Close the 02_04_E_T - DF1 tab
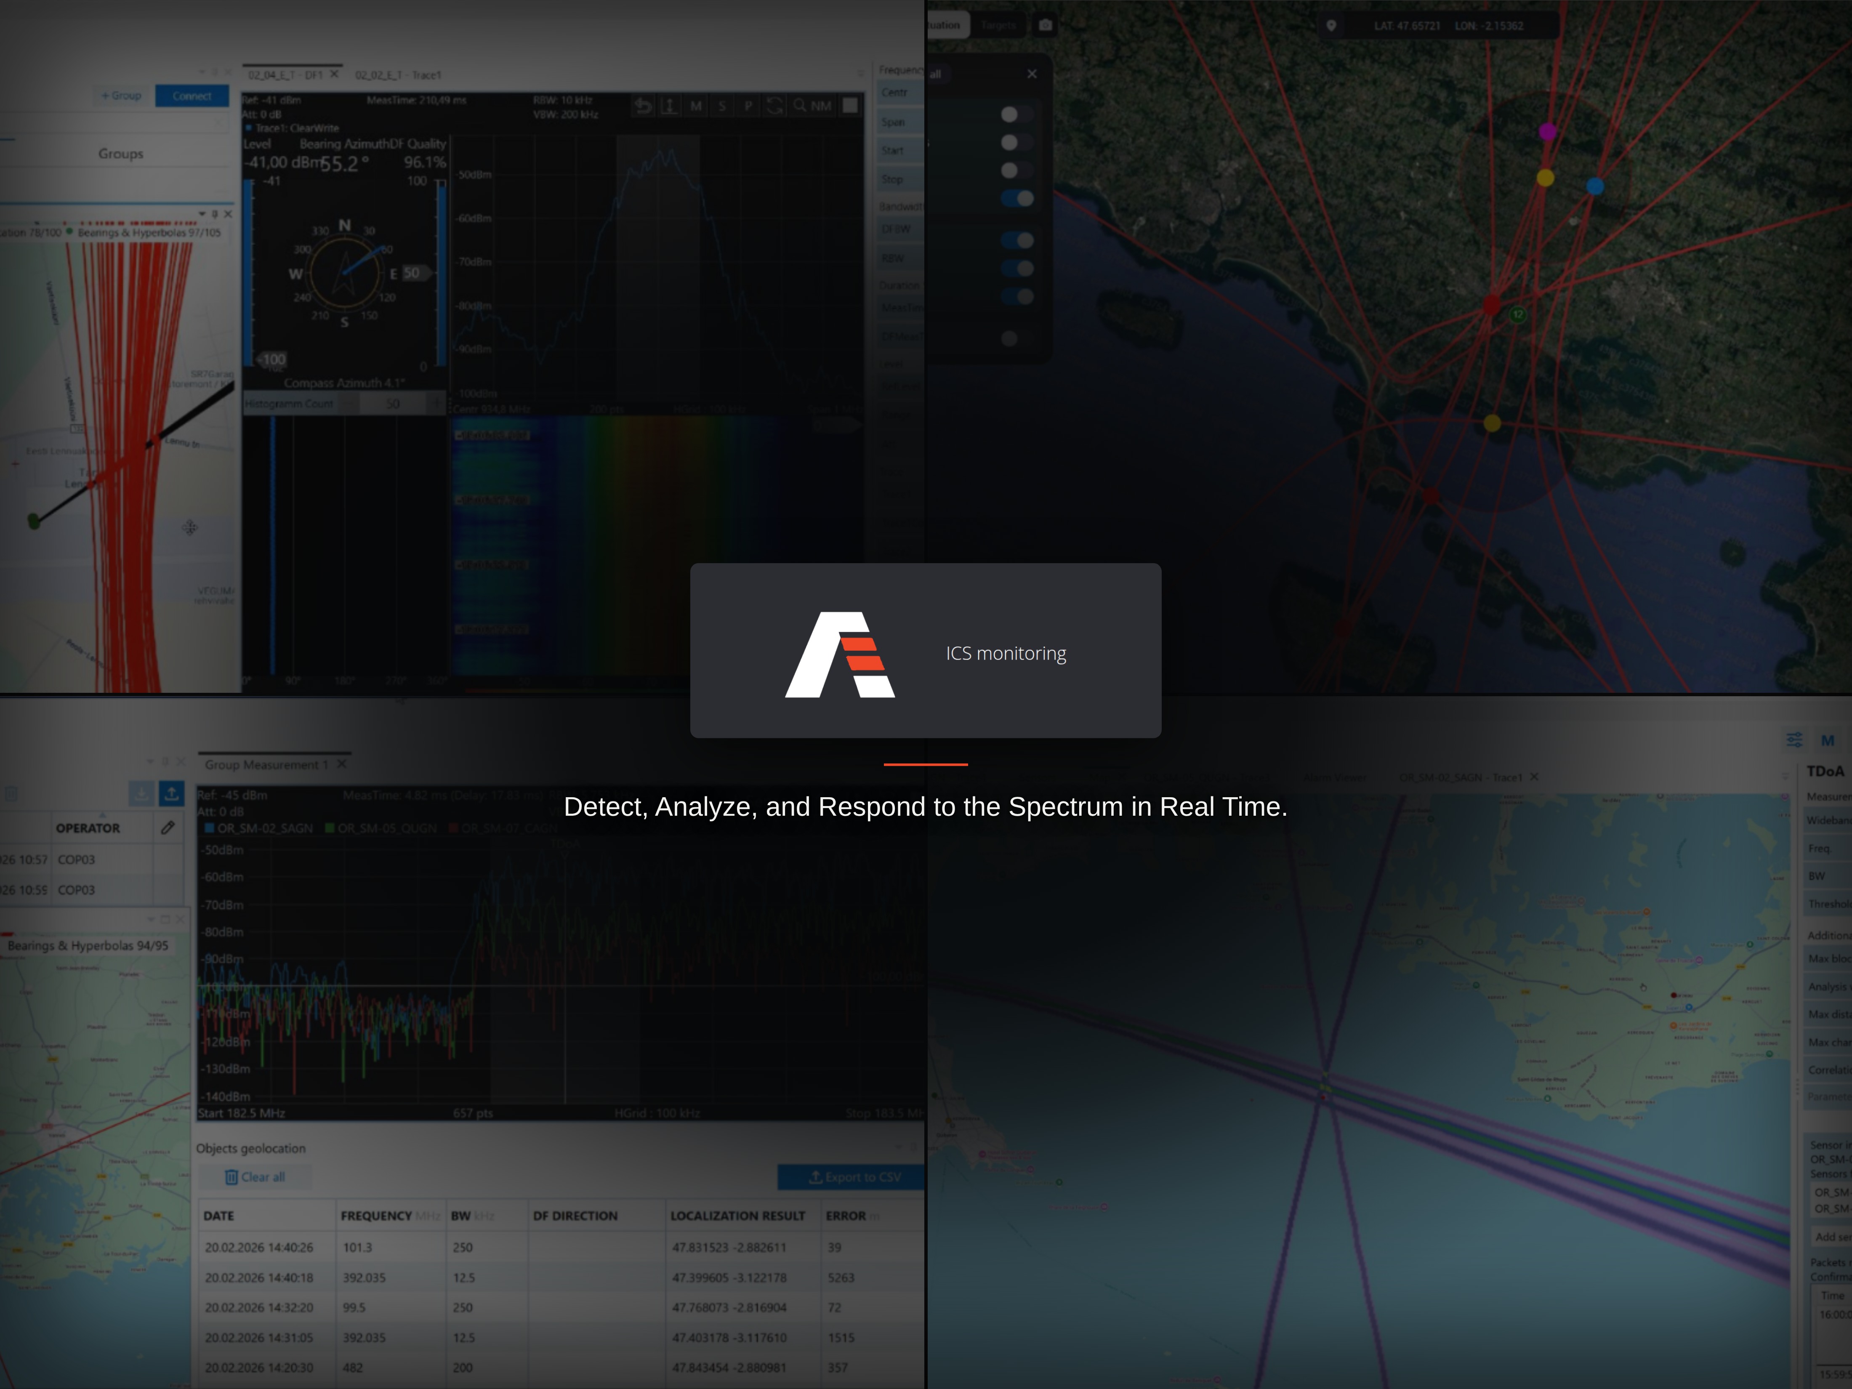1852x1389 pixels. click(x=334, y=74)
